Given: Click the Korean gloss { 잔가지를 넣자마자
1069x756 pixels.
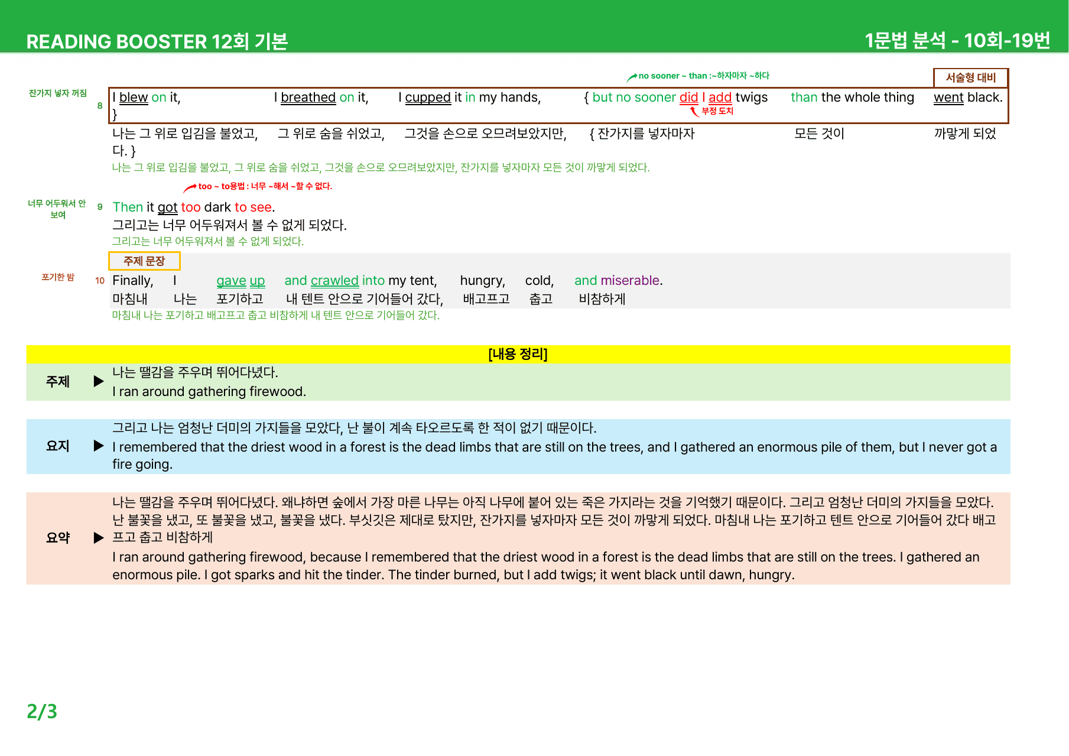Looking at the screenshot, I should tap(642, 134).
